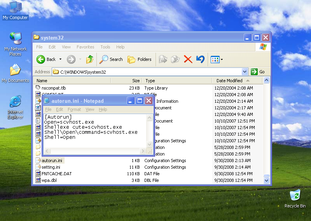
Task: Click the Notepad vertical scroll down arrow
Action: [149, 144]
